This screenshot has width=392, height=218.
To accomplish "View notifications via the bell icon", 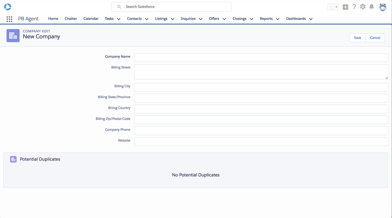I will [x=371, y=7].
